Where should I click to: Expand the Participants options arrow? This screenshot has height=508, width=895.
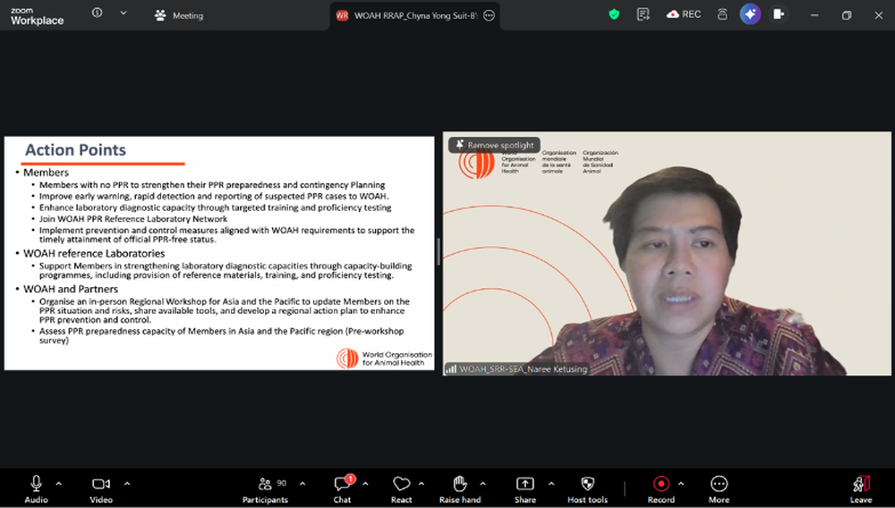click(x=302, y=483)
